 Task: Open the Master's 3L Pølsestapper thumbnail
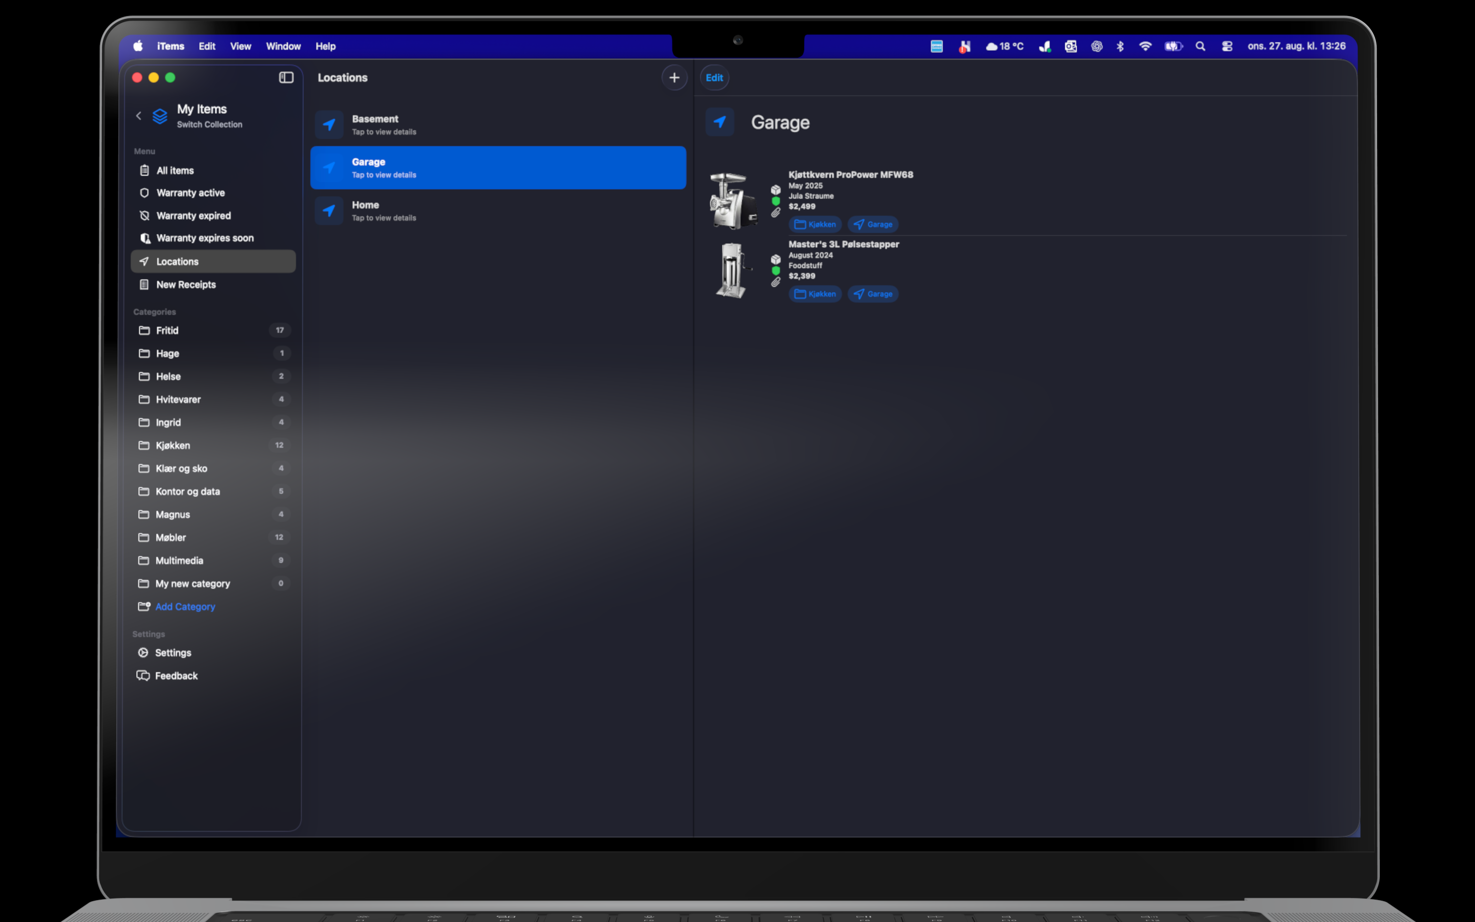pos(733,270)
